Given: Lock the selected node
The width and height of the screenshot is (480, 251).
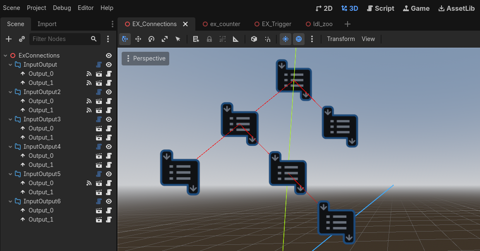Looking at the screenshot, I should pos(209,39).
